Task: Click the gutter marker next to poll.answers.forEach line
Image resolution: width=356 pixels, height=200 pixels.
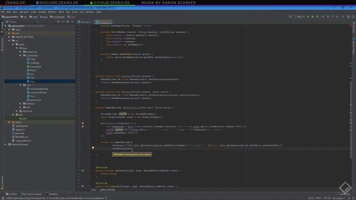Action: point(83,123)
